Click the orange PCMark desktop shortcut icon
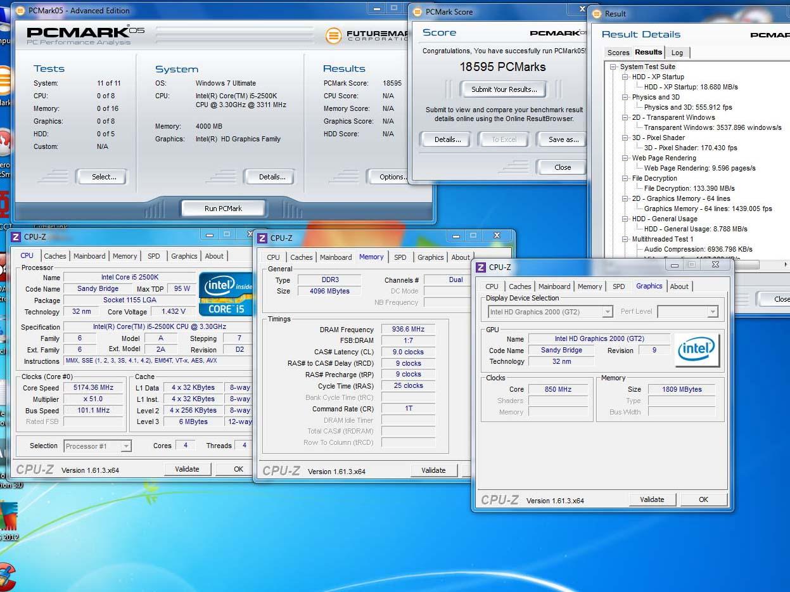Viewport: 790px width, 592px height. tap(5, 80)
